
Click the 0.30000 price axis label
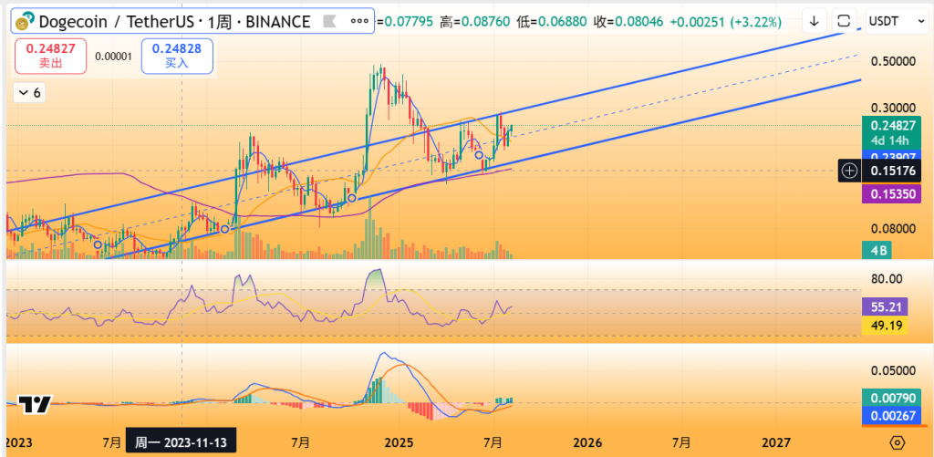pyautogui.click(x=892, y=109)
